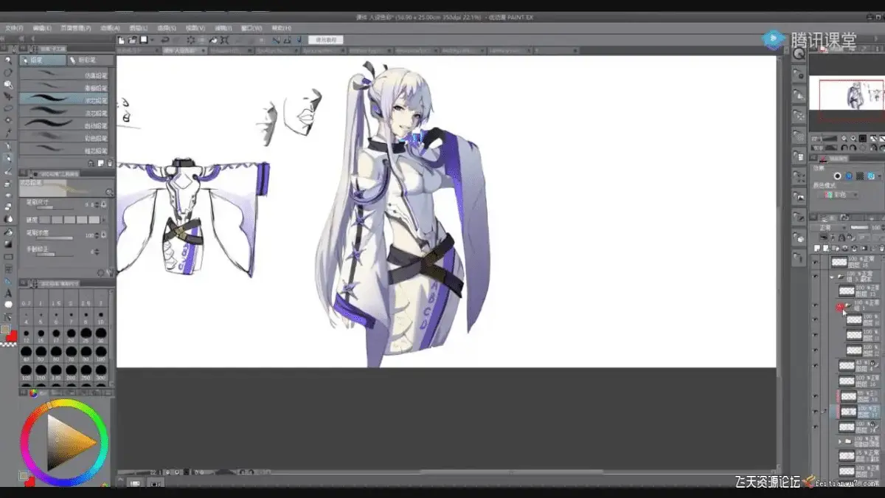Select the Gradient tool
This screenshot has width=885, height=498.
[8, 244]
